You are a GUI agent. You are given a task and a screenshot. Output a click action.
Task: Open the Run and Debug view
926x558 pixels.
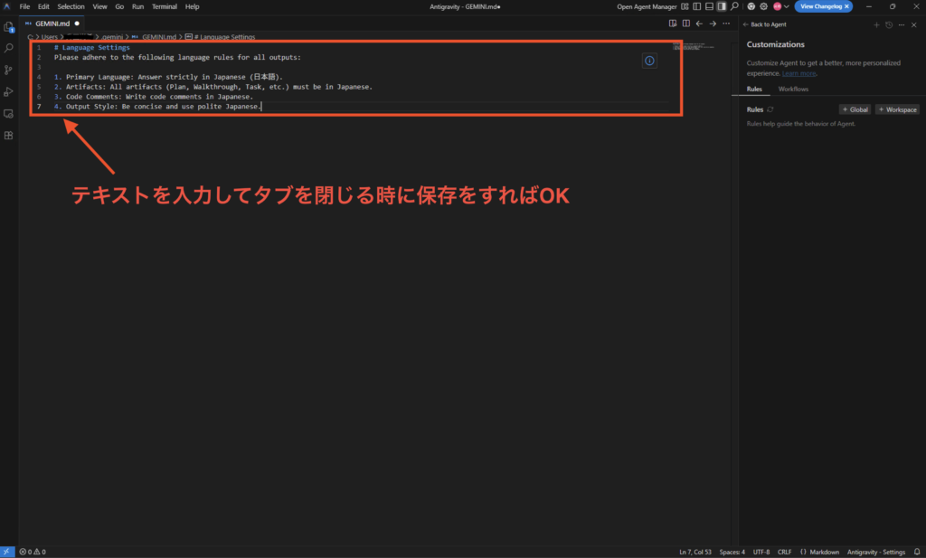tap(9, 91)
